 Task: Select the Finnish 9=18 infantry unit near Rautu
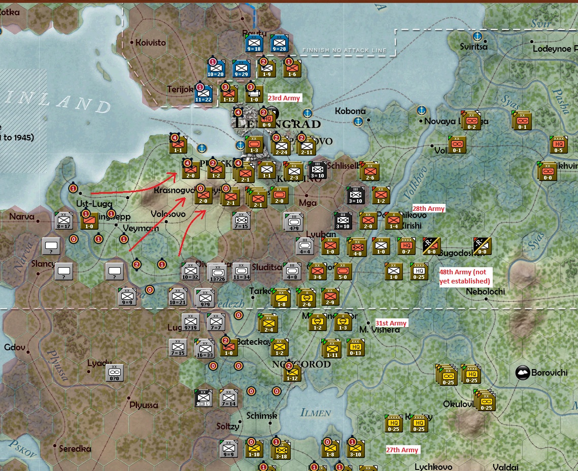[254, 44]
